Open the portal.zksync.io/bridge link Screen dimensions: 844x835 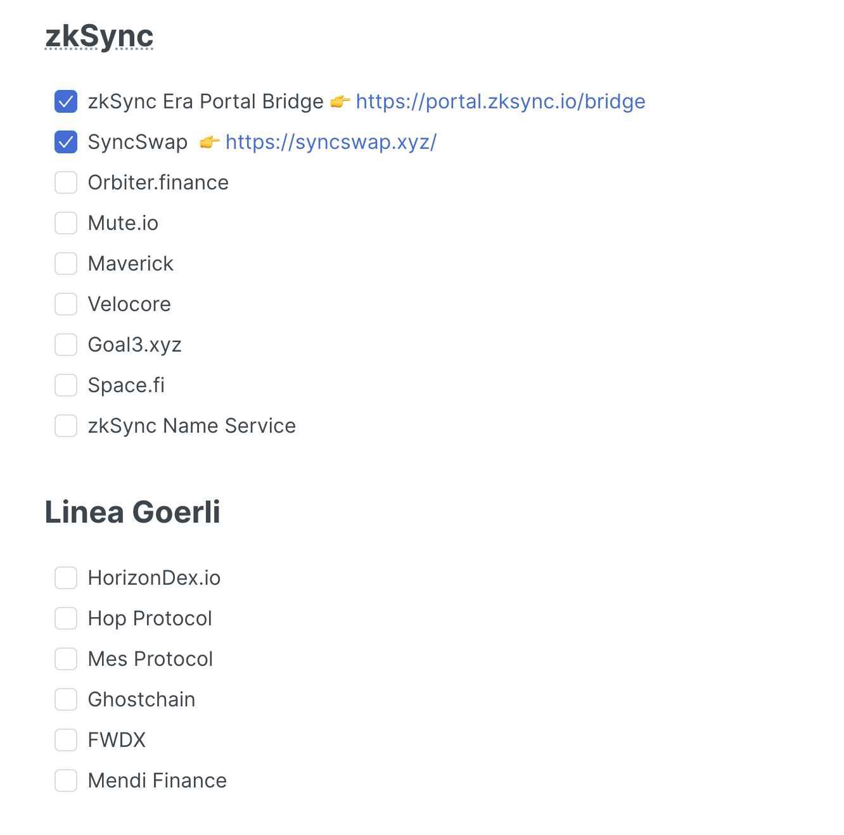point(500,101)
